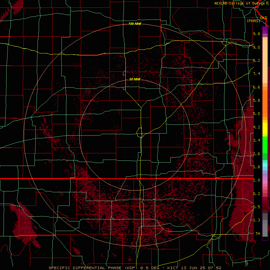Viewport: 270px width, 270px height.
Task: Select the 5.8 value on the color scale
Action: coord(256,100)
